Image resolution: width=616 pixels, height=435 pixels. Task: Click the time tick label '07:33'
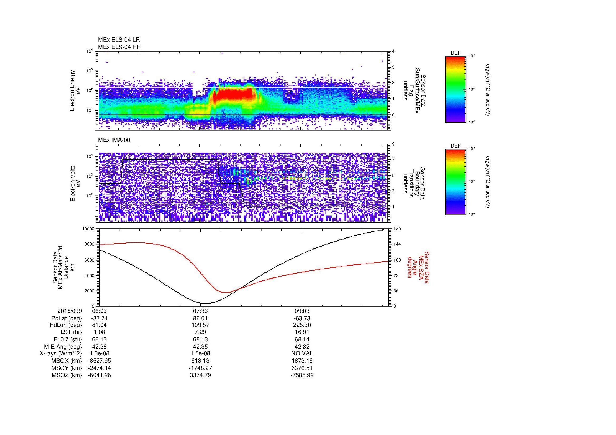tap(200, 311)
